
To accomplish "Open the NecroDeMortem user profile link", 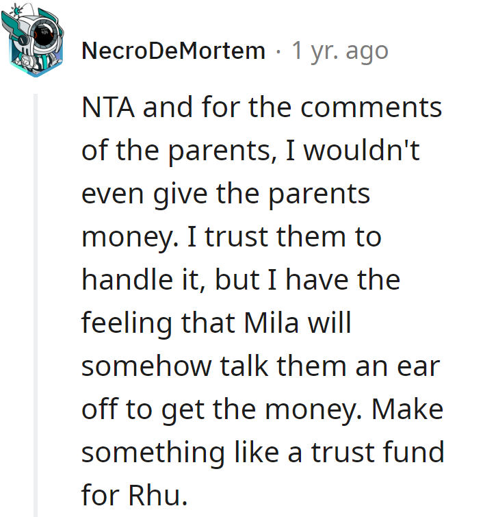I will coord(173,51).
